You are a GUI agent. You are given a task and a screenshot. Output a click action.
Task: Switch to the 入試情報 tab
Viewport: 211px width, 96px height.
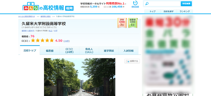click(128, 51)
